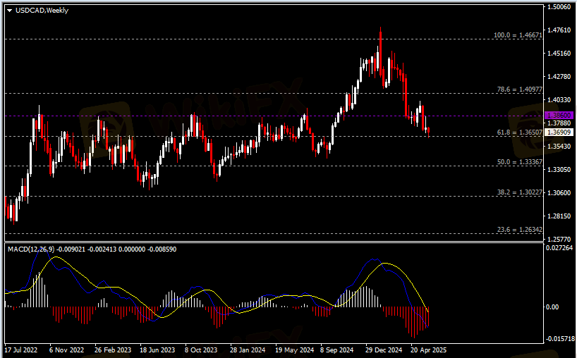Click the 8 Oct 2023 date label
Image resolution: width=577 pixels, height=358 pixels.
tap(201, 350)
